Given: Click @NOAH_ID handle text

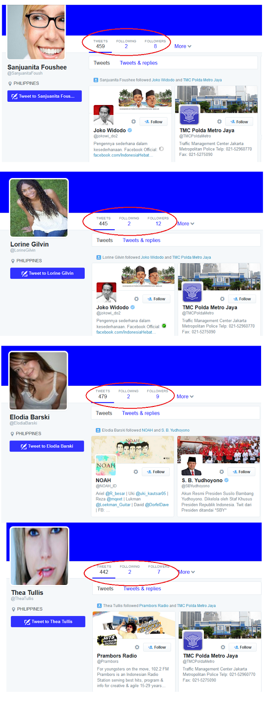Looking at the screenshot, I should click(106, 486).
